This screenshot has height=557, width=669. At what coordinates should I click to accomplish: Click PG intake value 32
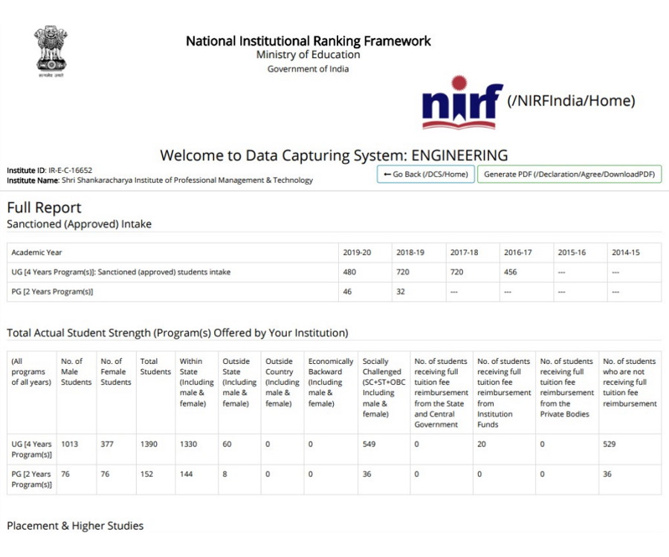point(400,292)
